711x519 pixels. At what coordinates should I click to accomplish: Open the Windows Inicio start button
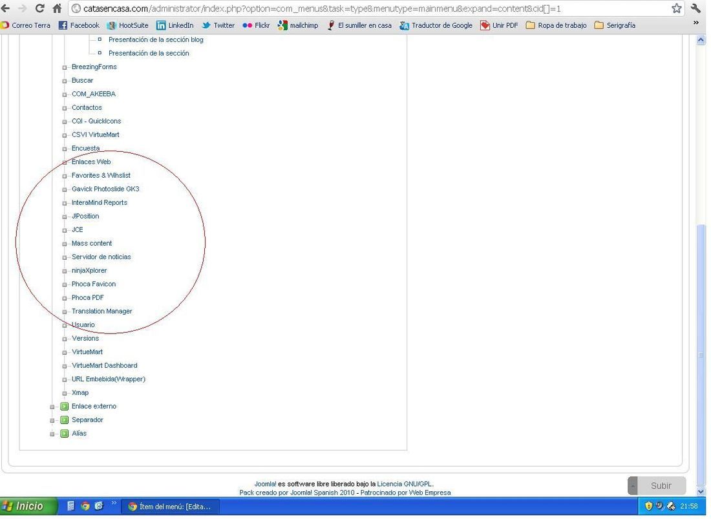(28, 507)
